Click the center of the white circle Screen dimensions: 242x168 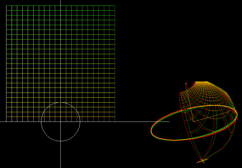[60, 121]
